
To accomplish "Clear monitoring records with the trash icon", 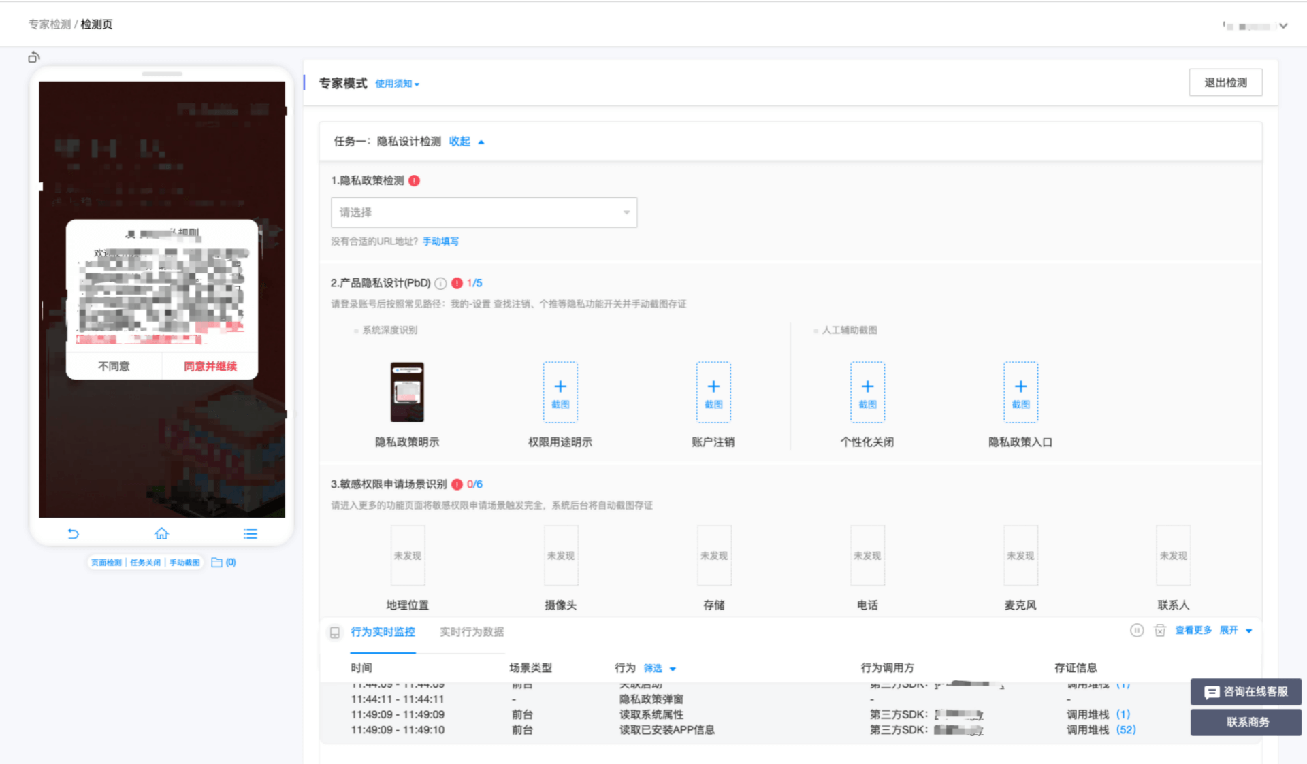I will (1161, 631).
